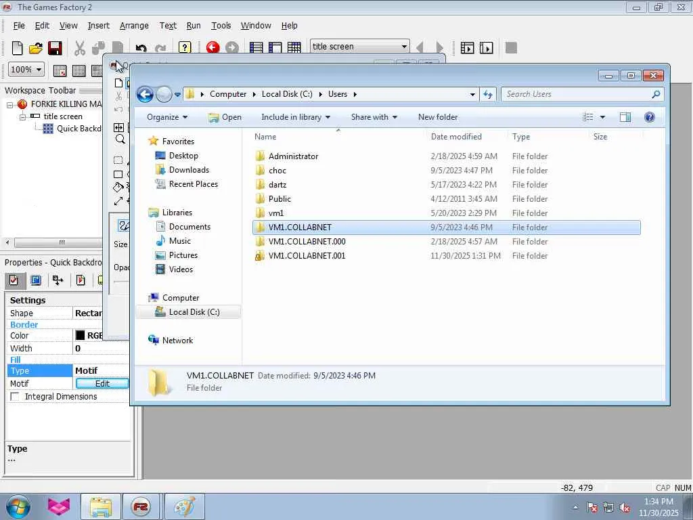Go to previous frame arrow

pos(420,47)
